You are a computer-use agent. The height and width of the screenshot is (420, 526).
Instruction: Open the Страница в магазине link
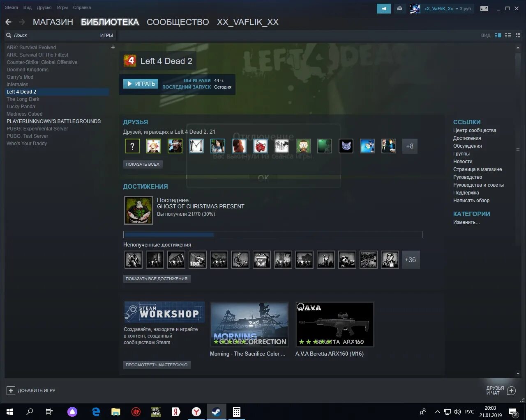tap(478, 169)
